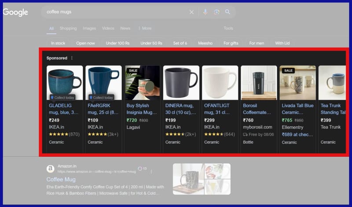The height and width of the screenshot is (207, 352).
Task: Open the Tools options
Action: coord(228,28)
